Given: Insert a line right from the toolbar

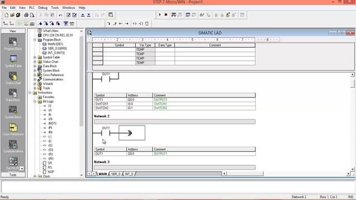Looking at the screenshot, I should pyautogui.click(x=127, y=23).
